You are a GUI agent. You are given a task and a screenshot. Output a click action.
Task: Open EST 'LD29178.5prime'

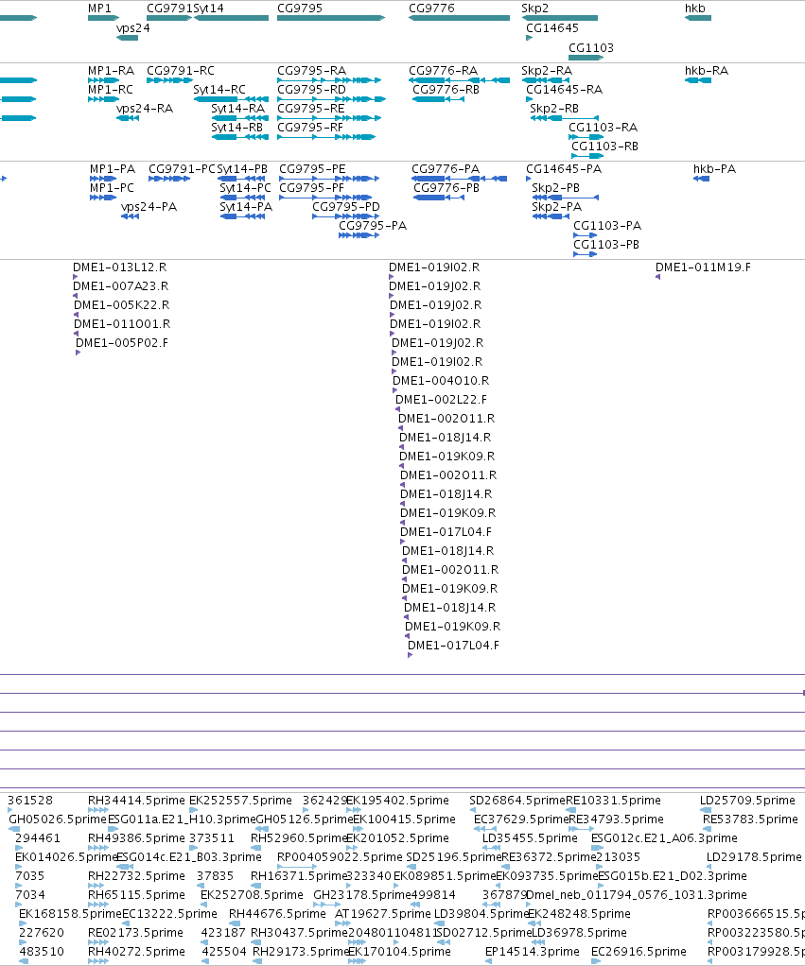coord(755,857)
